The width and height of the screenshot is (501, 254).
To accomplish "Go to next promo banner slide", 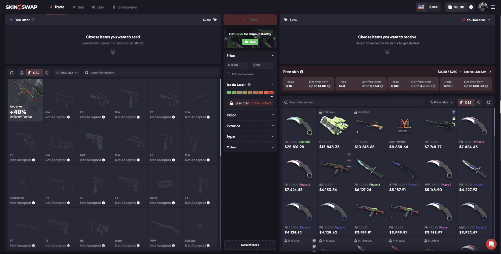I will (x=274, y=38).
